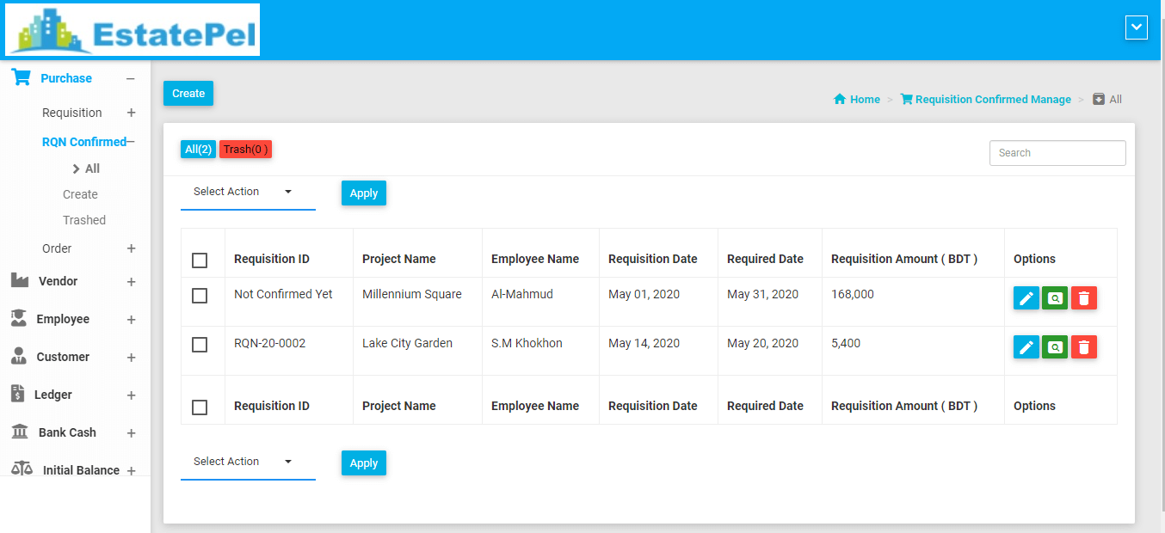Click the home icon in the breadcrumb
Screen dimensions: 1165x533
[840, 100]
